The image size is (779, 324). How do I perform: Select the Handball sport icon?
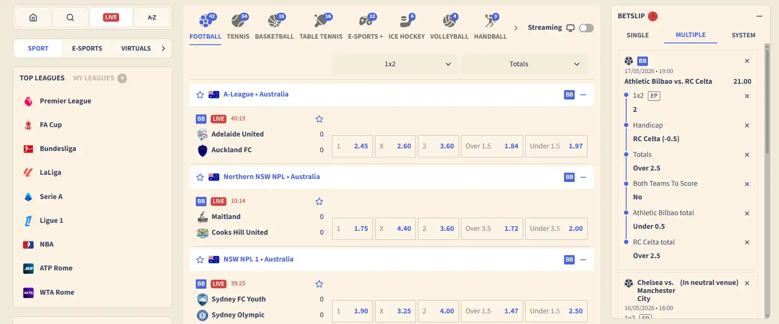click(490, 20)
